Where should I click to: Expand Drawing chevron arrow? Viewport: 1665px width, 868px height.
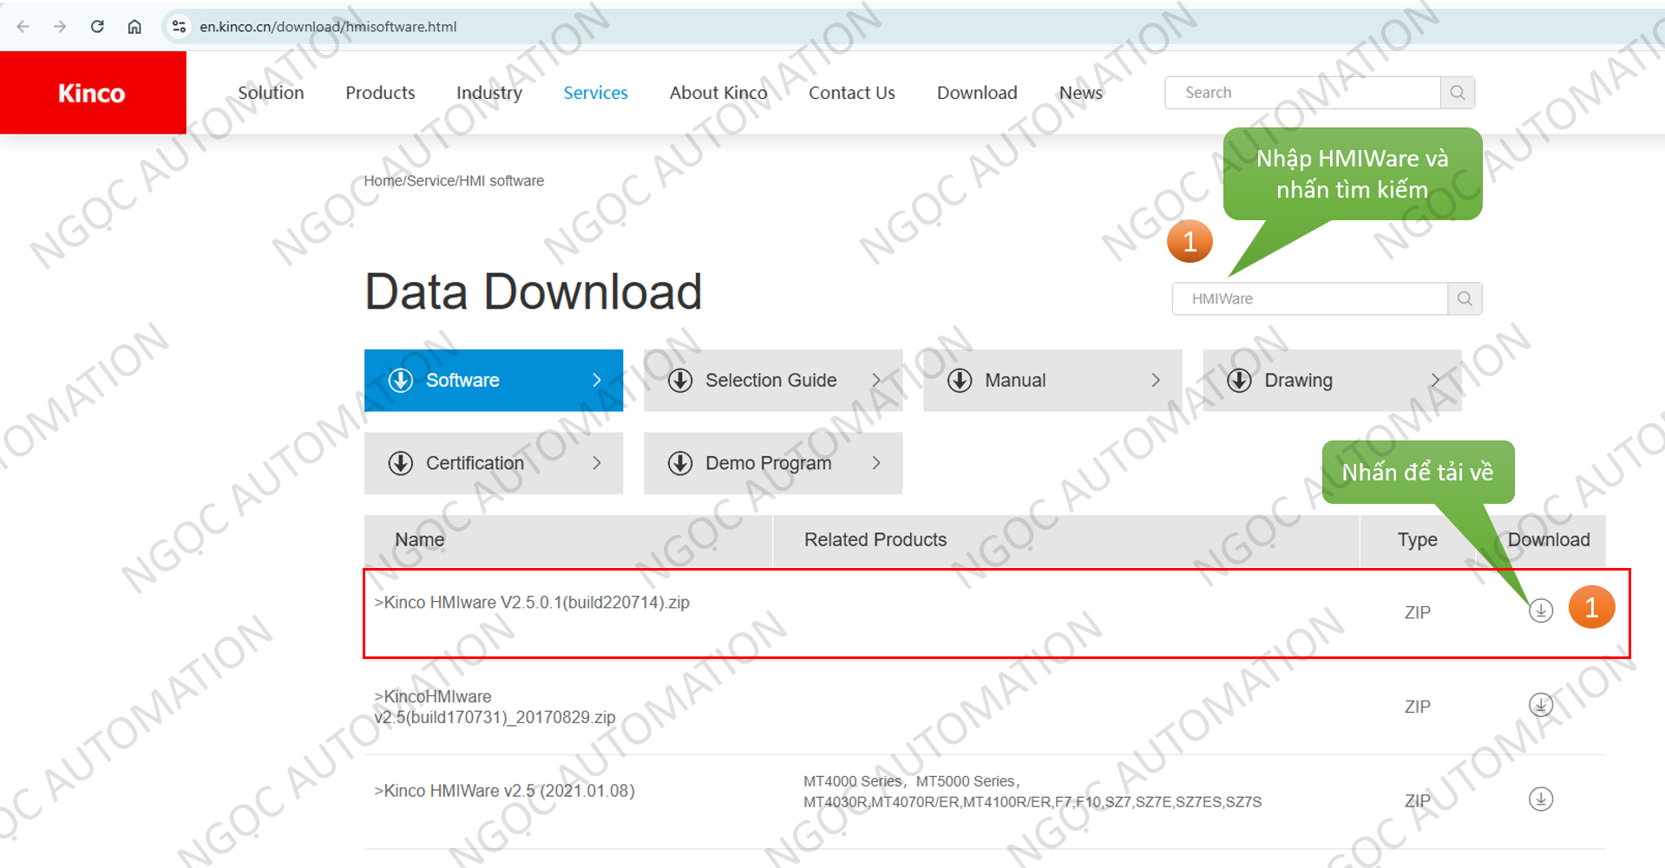tap(1435, 380)
